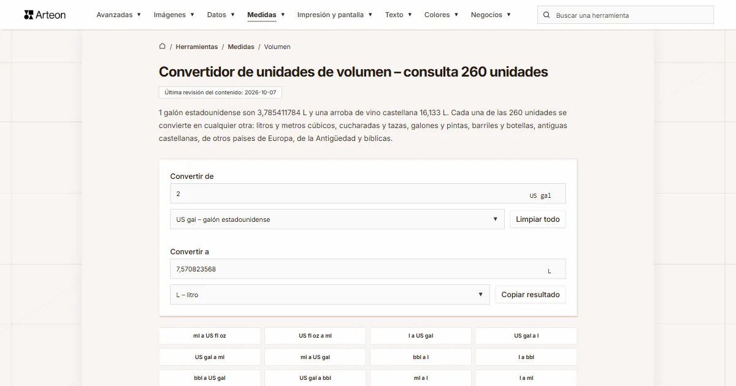Select the US gal a l shortcut
The width and height of the screenshot is (736, 386).
pos(526,336)
